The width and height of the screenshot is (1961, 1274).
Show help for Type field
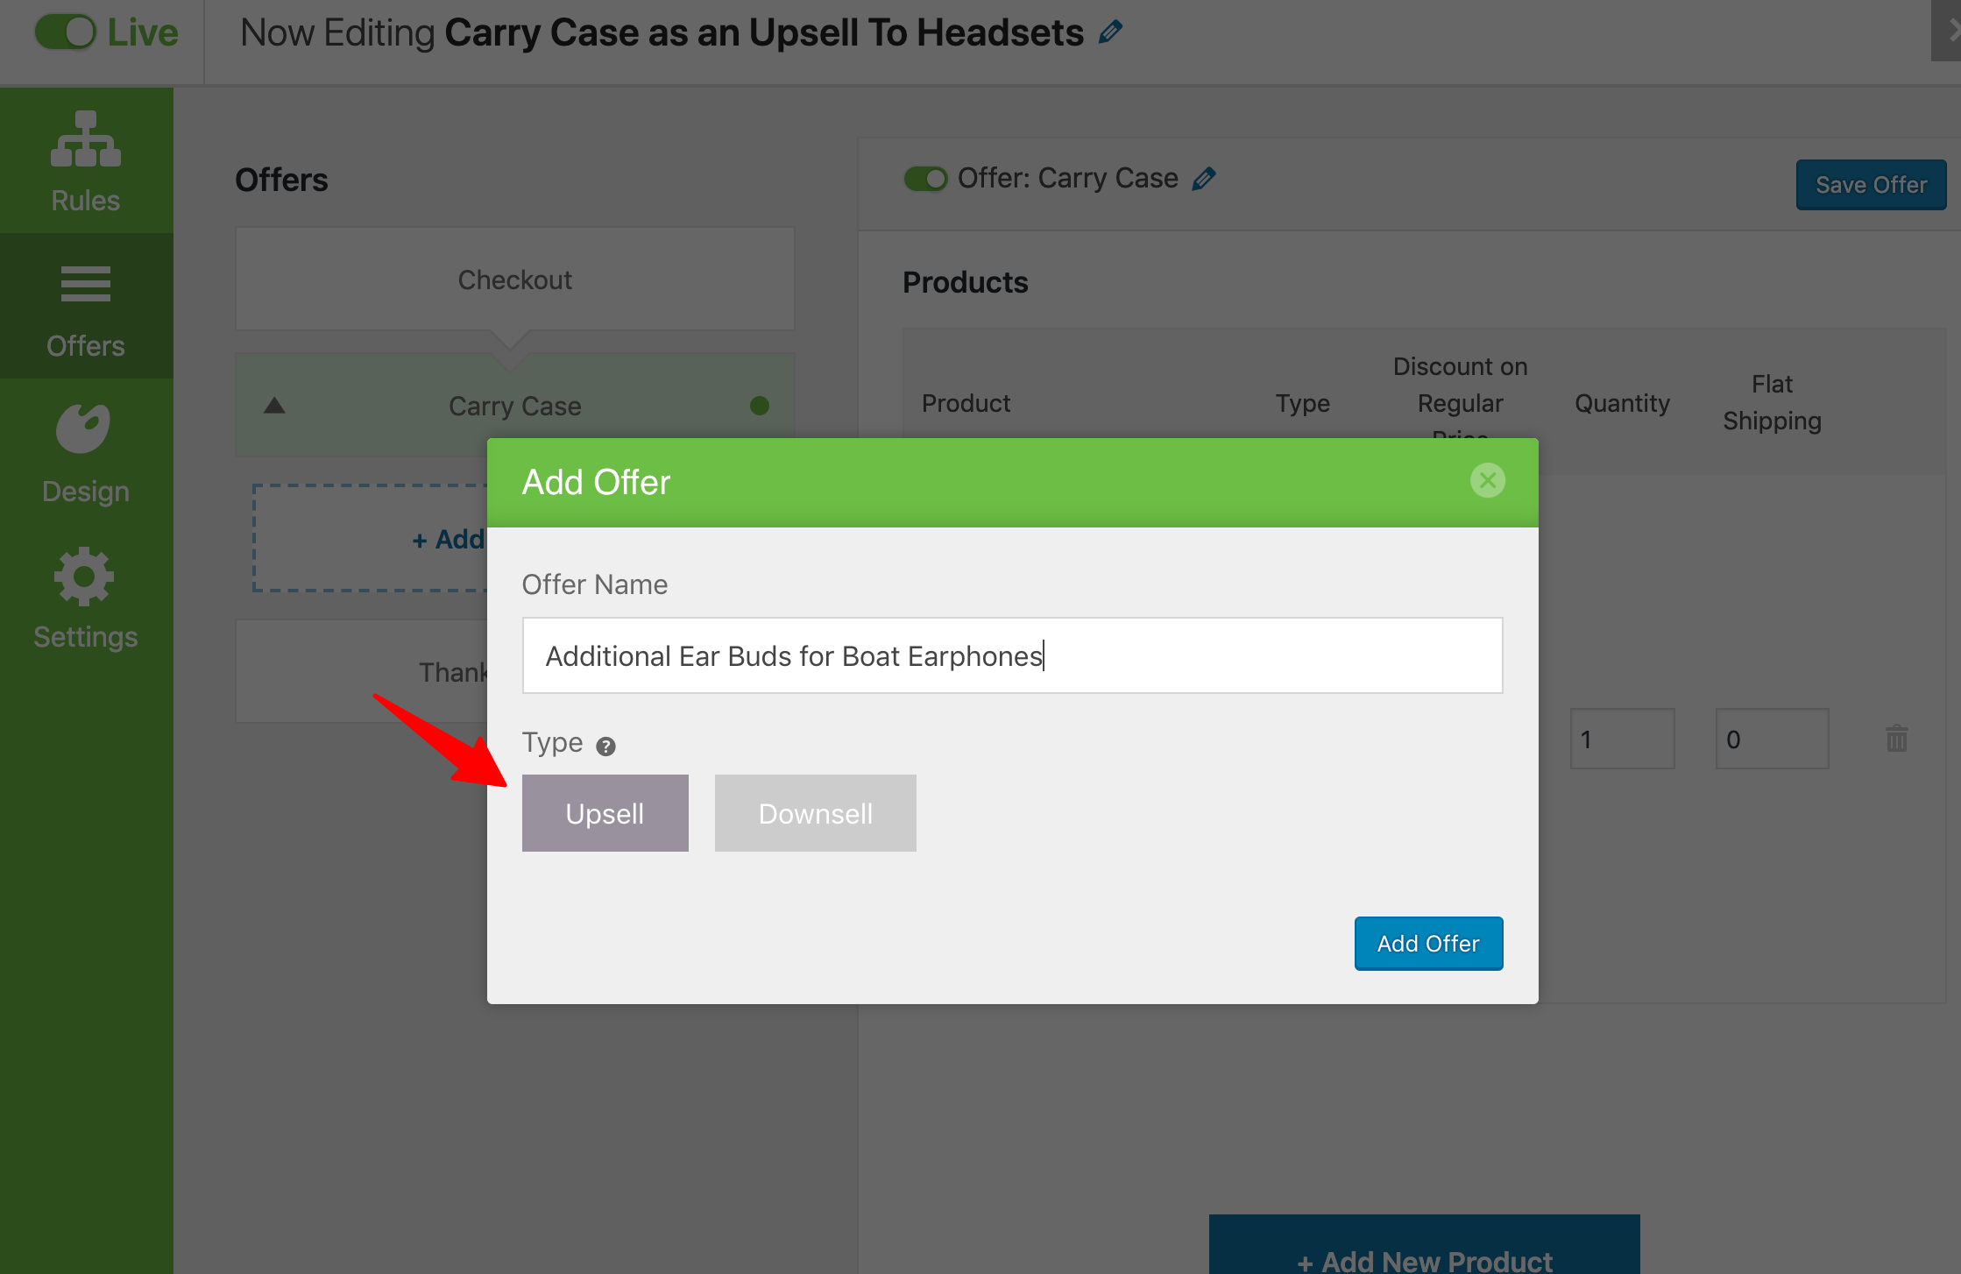click(605, 746)
